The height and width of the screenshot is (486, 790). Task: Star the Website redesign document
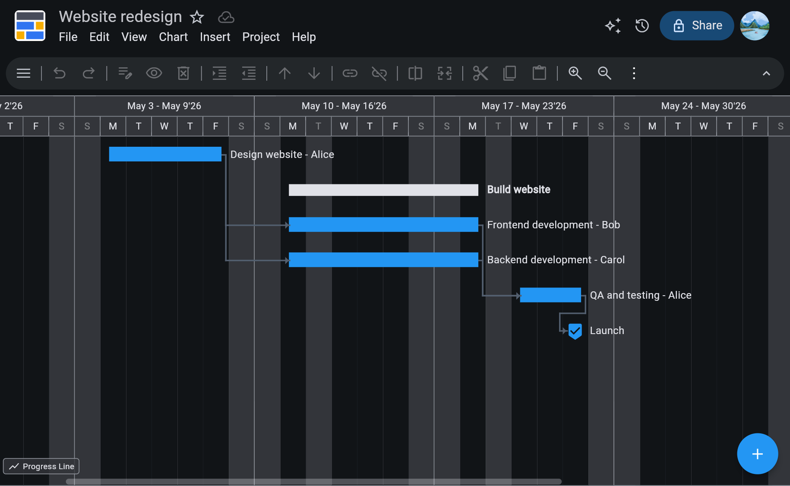pyautogui.click(x=197, y=17)
